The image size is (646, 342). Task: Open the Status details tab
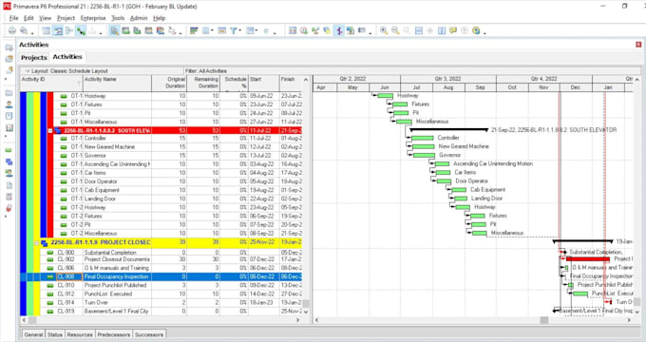54,334
